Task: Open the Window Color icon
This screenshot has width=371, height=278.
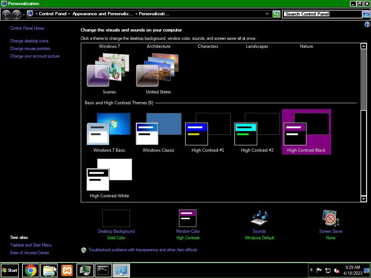Action: pos(188,218)
